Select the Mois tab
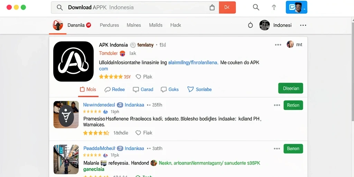The width and height of the screenshot is (354, 177). (88, 90)
